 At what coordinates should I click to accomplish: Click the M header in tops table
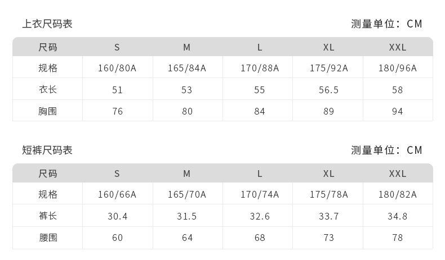pos(187,47)
